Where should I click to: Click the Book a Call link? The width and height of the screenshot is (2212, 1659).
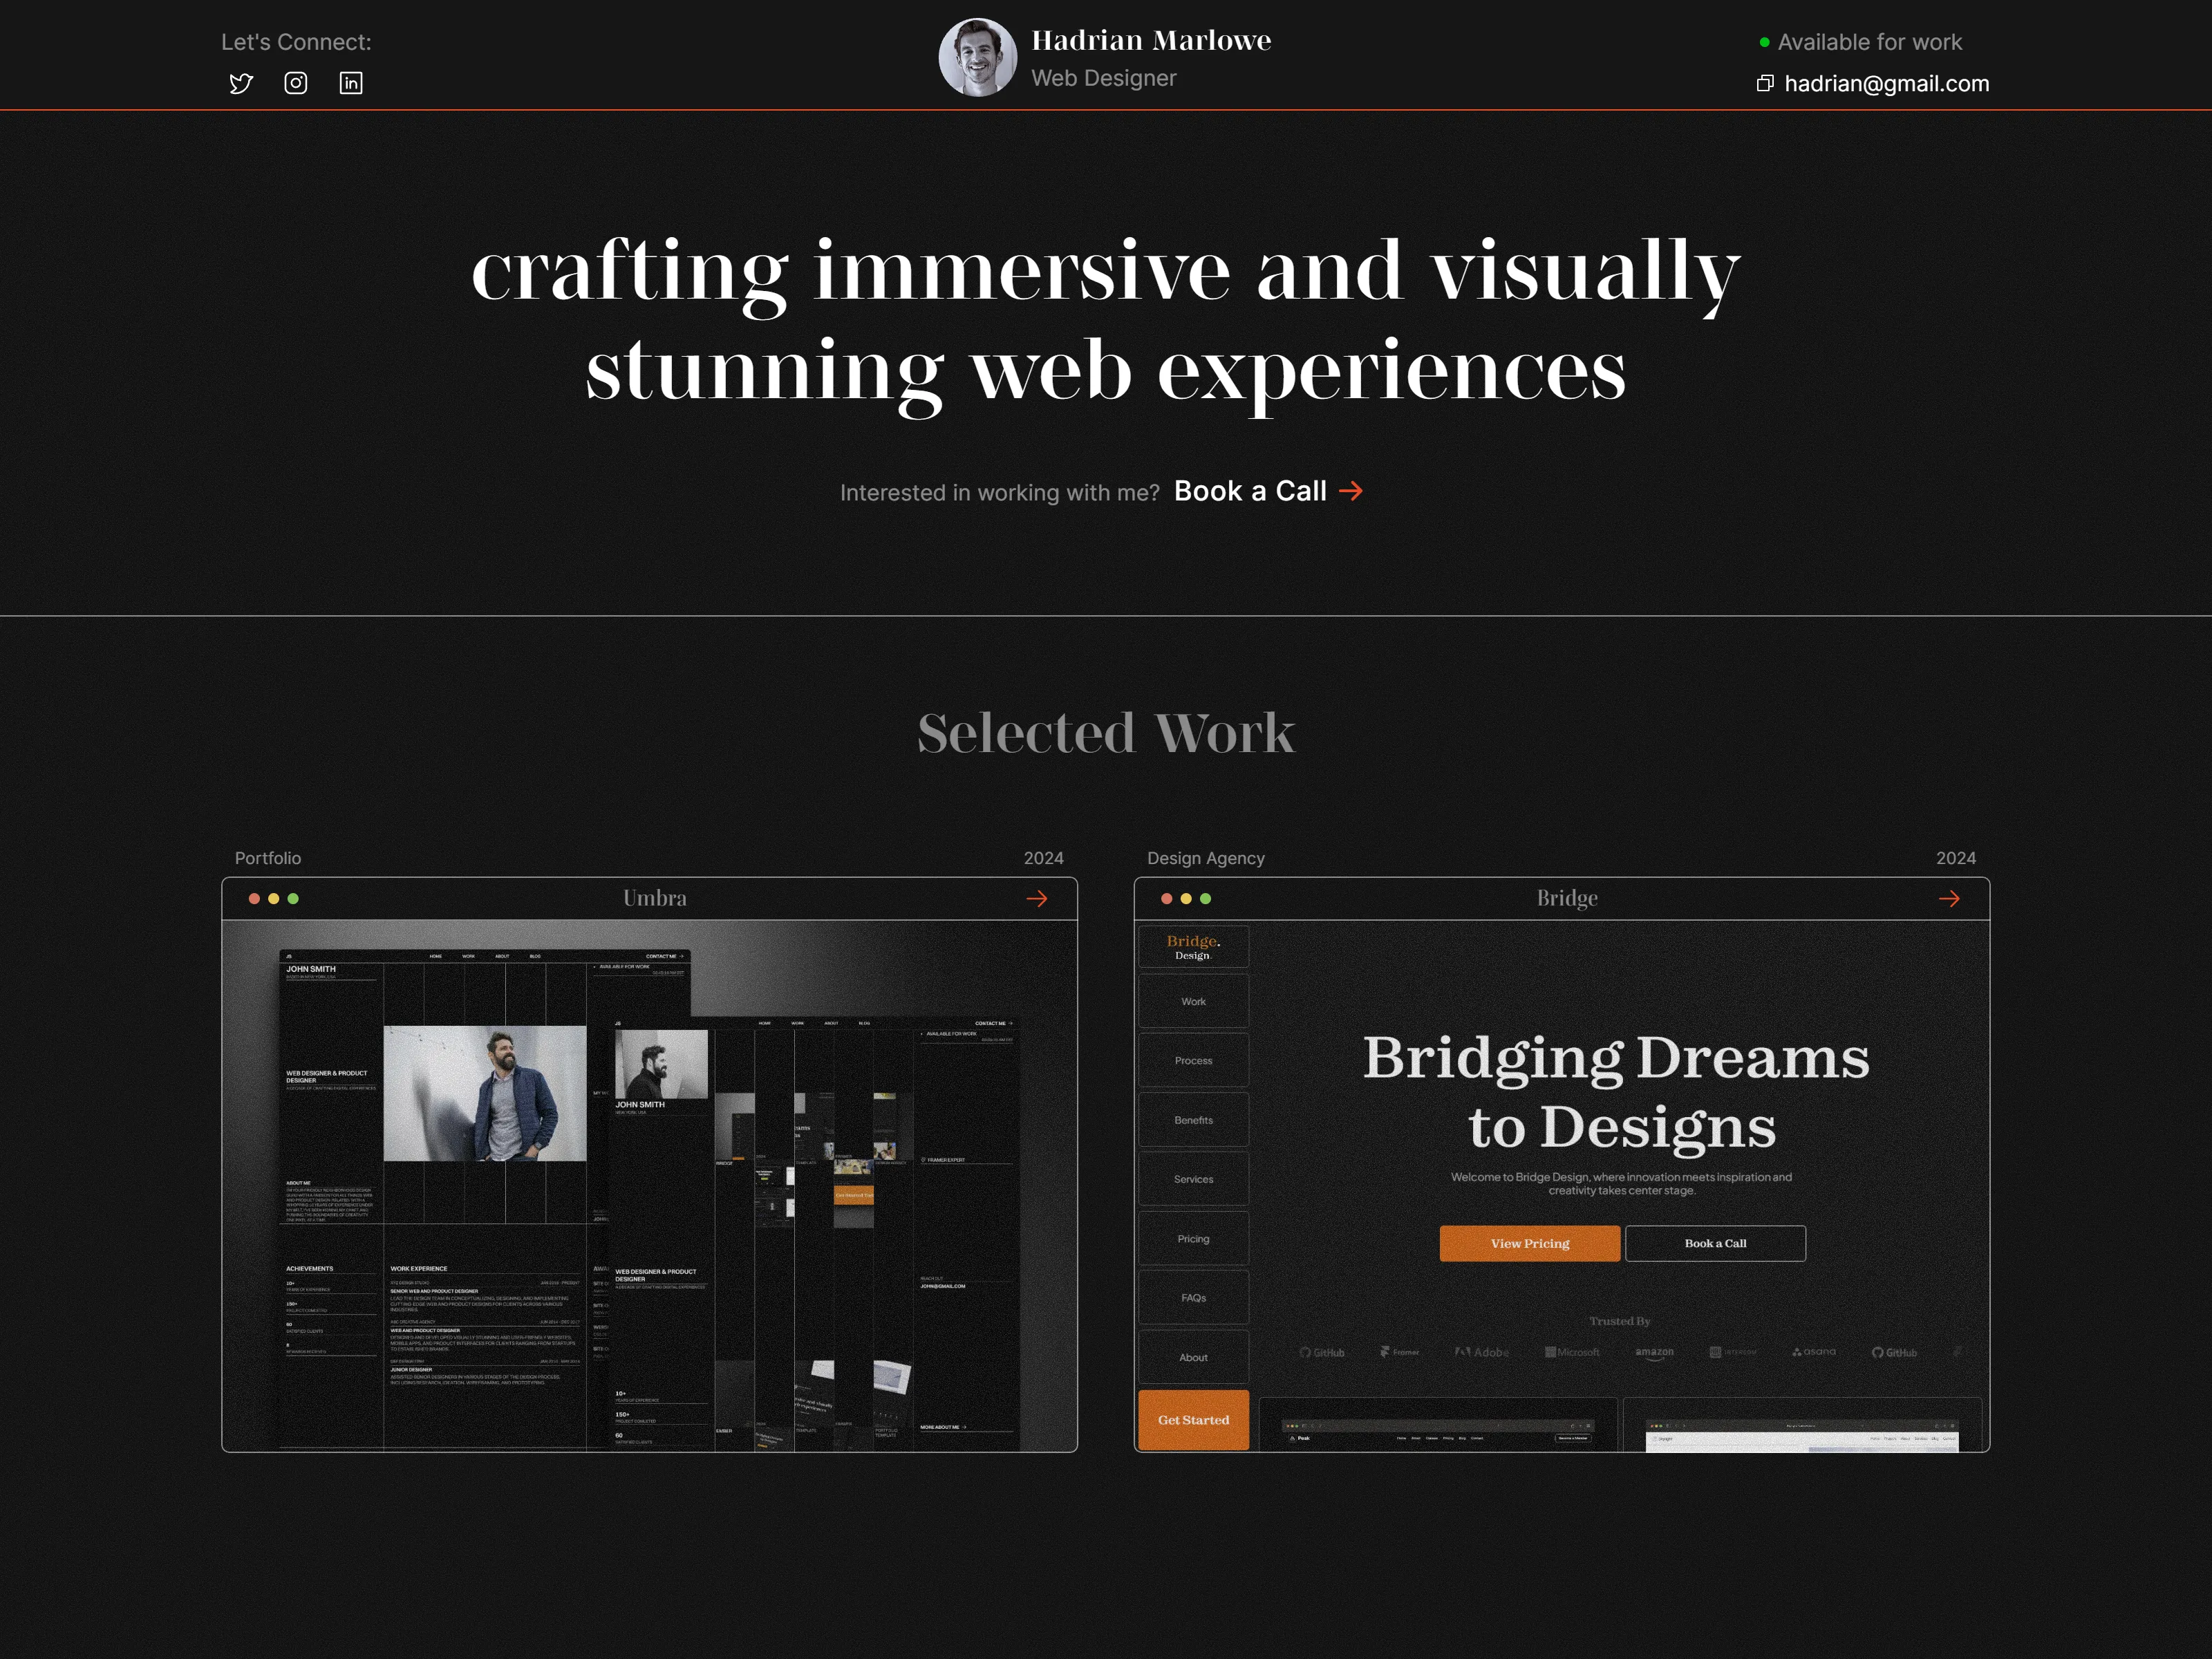point(1250,491)
